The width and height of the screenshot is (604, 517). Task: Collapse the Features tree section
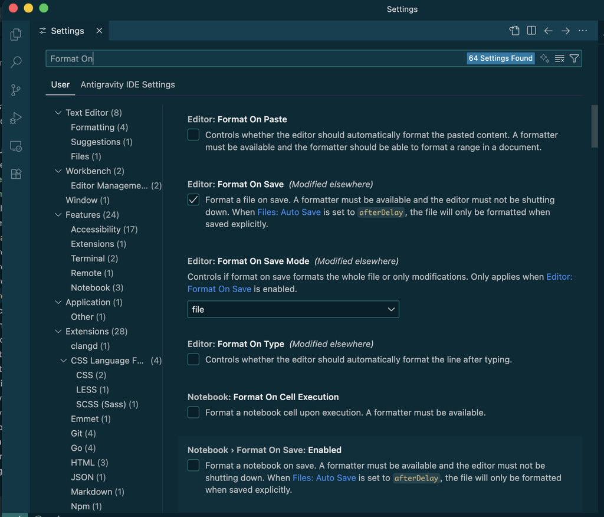(x=58, y=215)
